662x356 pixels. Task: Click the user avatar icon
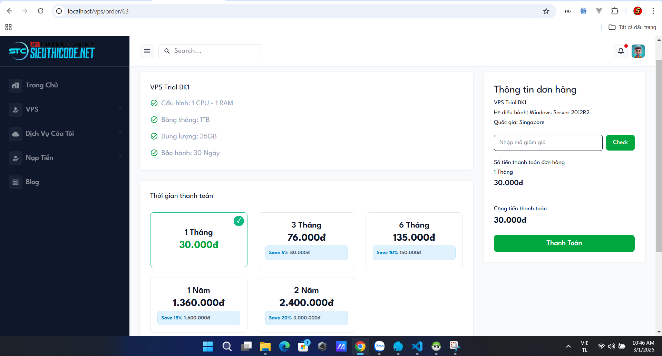point(638,51)
